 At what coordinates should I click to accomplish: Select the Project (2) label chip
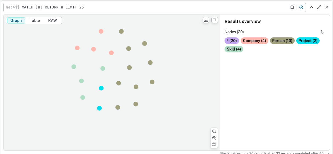coord(308,41)
